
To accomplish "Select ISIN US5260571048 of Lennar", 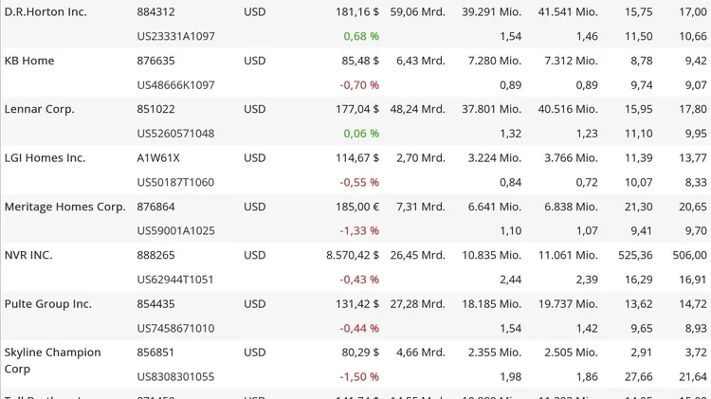I will click(175, 134).
